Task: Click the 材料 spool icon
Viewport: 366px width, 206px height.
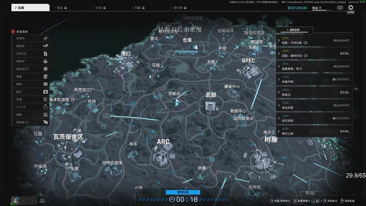Action: [x=45, y=84]
